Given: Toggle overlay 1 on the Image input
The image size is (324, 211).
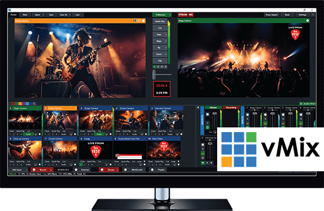Looking at the screenshot, I should [x=81, y=165].
